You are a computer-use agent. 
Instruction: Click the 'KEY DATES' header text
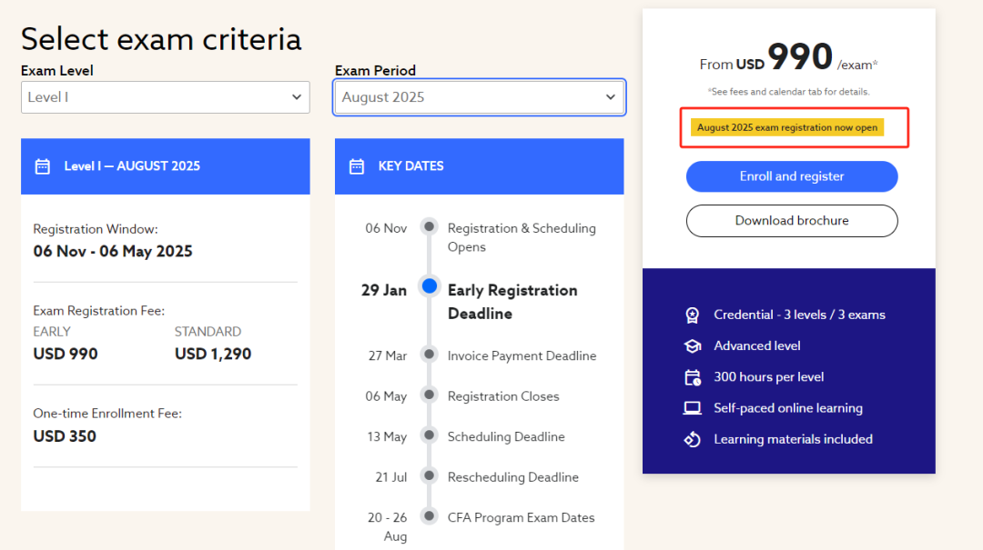point(410,166)
